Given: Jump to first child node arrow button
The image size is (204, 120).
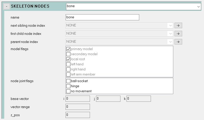Looking at the screenshot, I should tap(178, 34).
